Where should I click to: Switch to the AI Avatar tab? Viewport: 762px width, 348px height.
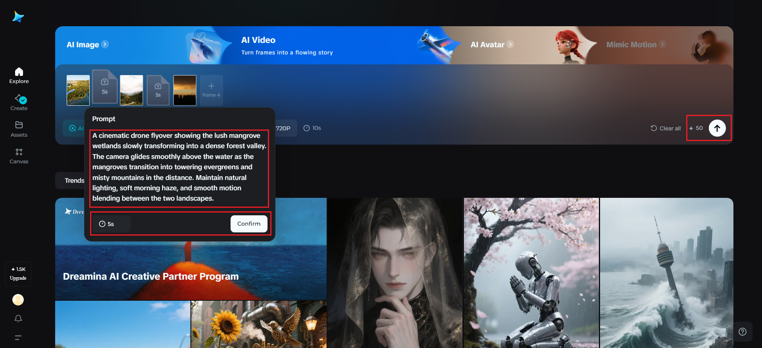click(x=487, y=44)
